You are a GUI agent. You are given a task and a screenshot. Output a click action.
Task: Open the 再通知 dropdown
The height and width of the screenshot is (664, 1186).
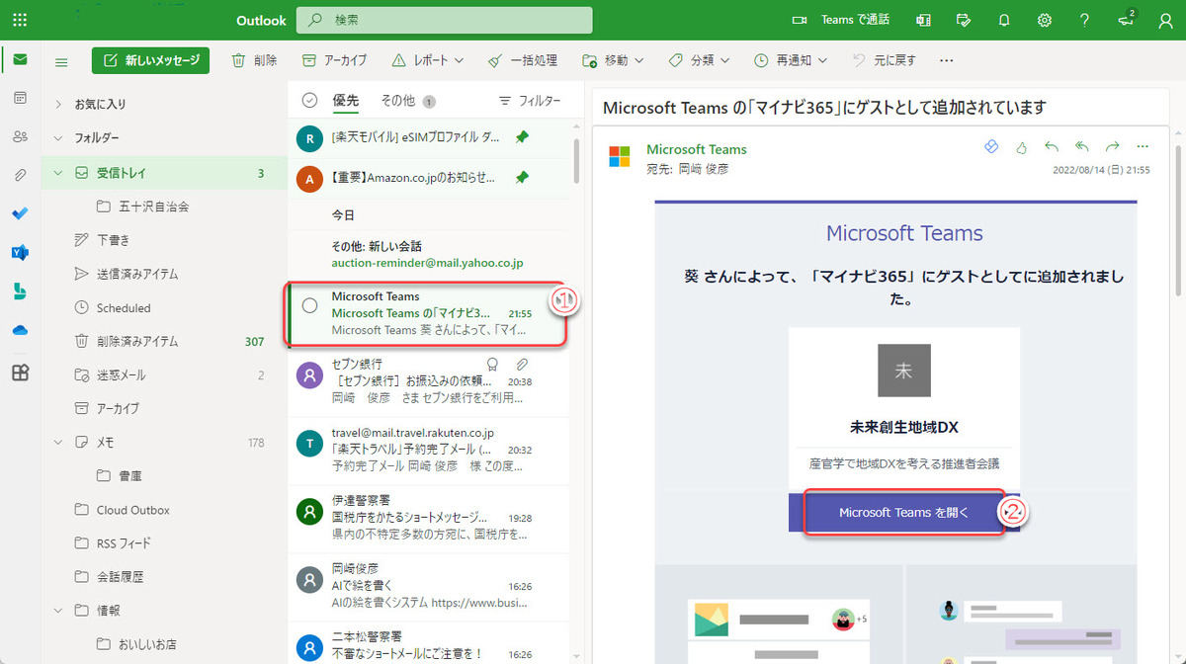792,60
